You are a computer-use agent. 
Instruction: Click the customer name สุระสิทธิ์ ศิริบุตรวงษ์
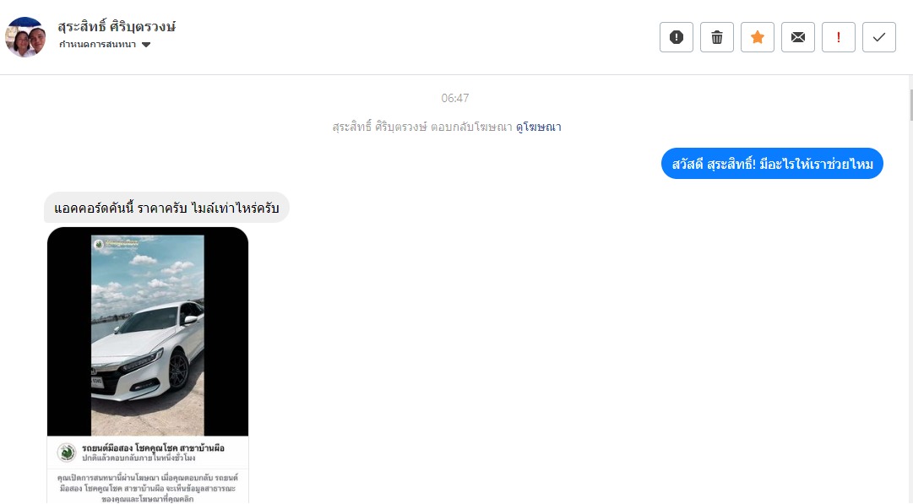coord(117,26)
